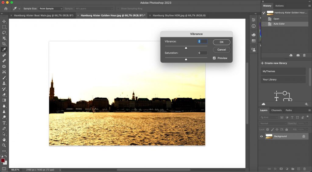Screen dimensions: 312x172
Task: Click Create new library link
Action: [274, 63]
